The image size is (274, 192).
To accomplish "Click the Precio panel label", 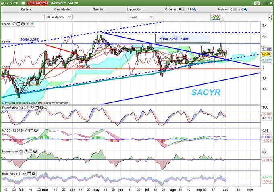I will click(6, 24).
